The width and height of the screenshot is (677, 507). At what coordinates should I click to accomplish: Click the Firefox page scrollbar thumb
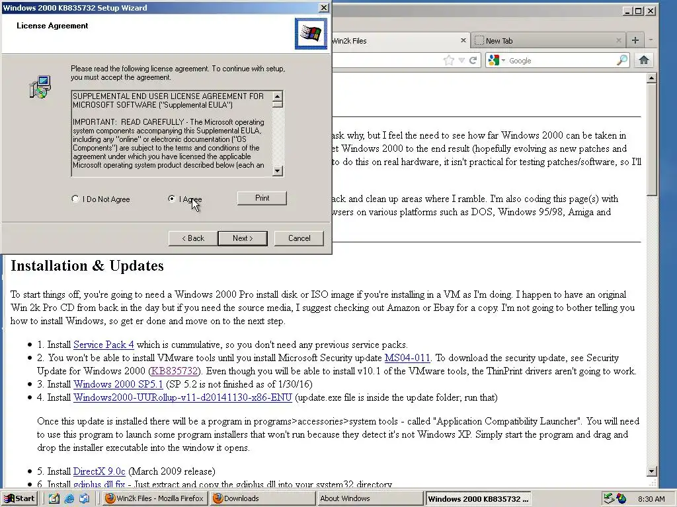[x=651, y=139]
